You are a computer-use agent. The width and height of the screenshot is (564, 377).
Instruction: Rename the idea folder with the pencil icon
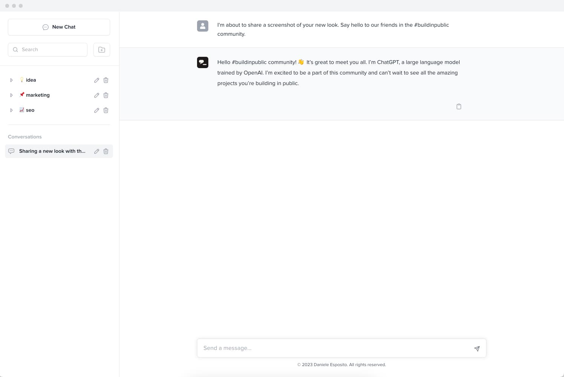click(96, 80)
